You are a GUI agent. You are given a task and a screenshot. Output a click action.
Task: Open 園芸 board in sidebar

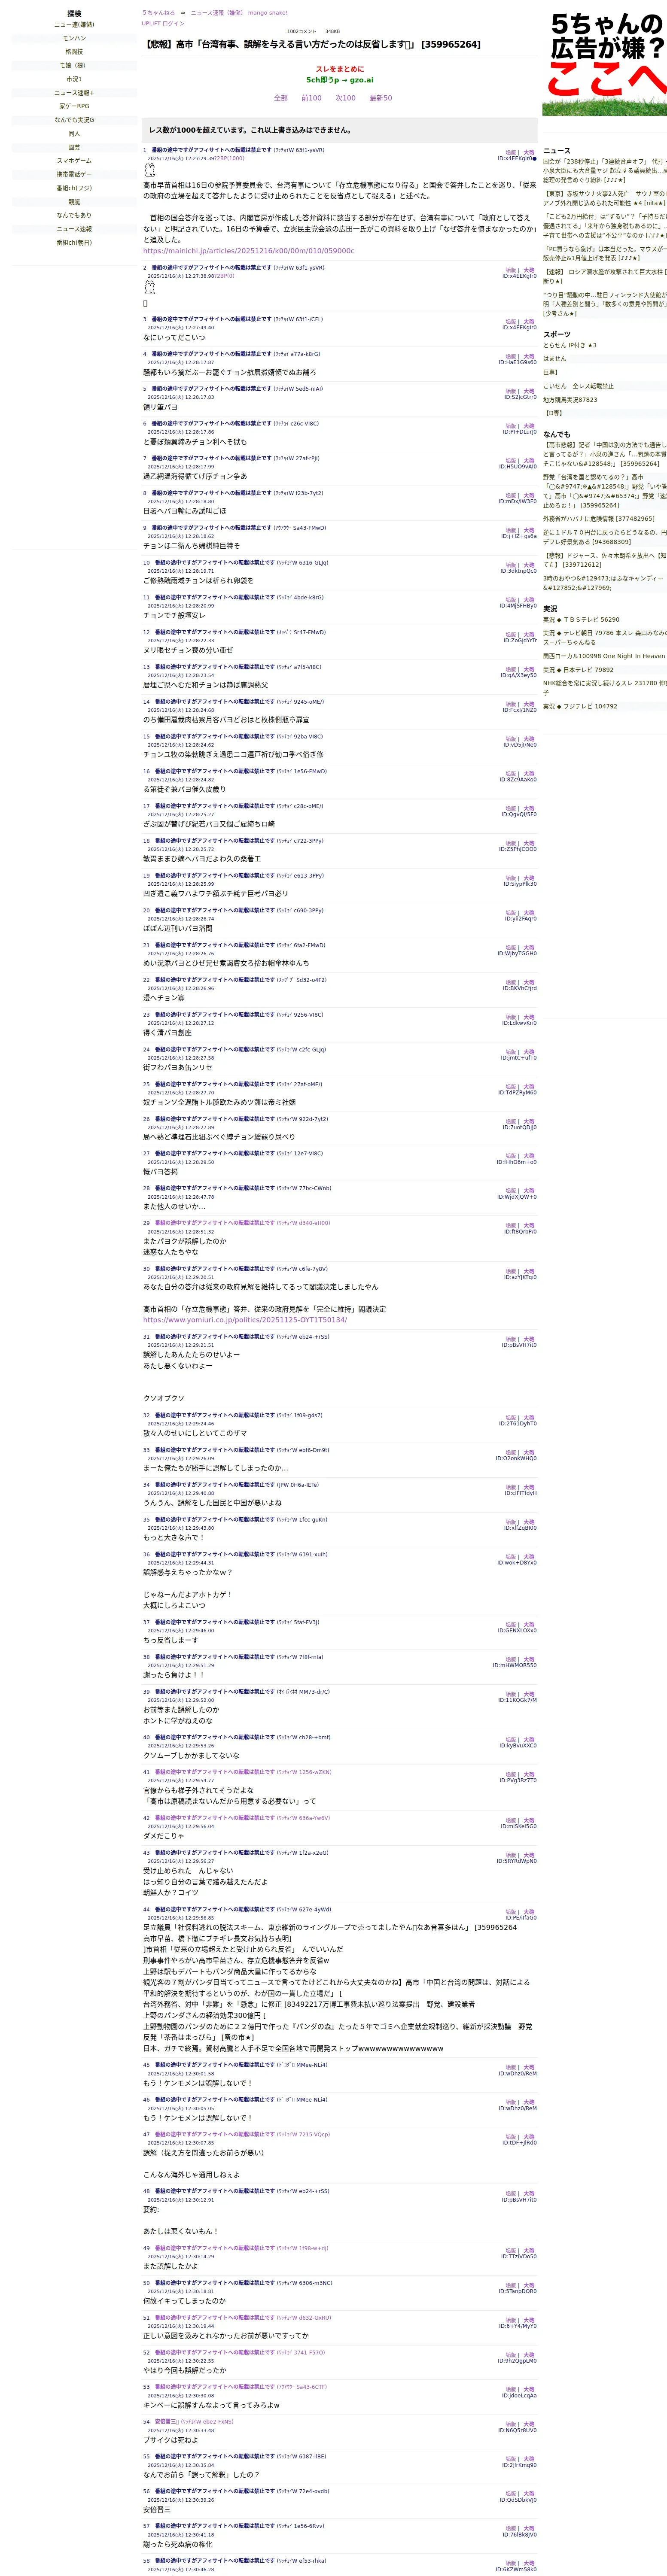pos(74,147)
